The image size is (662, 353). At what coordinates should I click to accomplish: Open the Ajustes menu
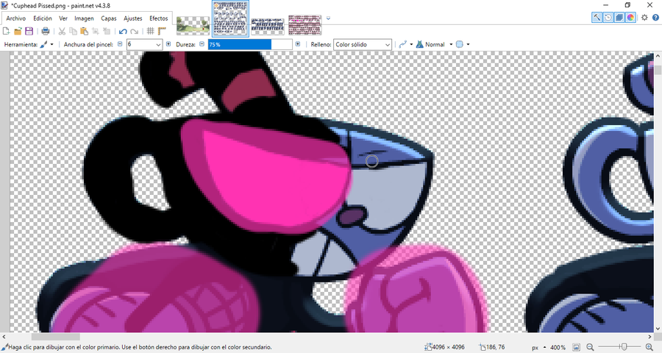tap(133, 18)
